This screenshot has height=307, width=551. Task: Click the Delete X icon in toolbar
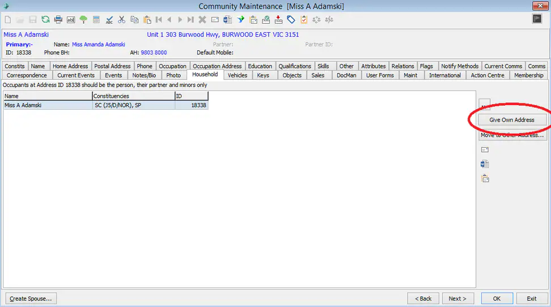[x=202, y=20]
